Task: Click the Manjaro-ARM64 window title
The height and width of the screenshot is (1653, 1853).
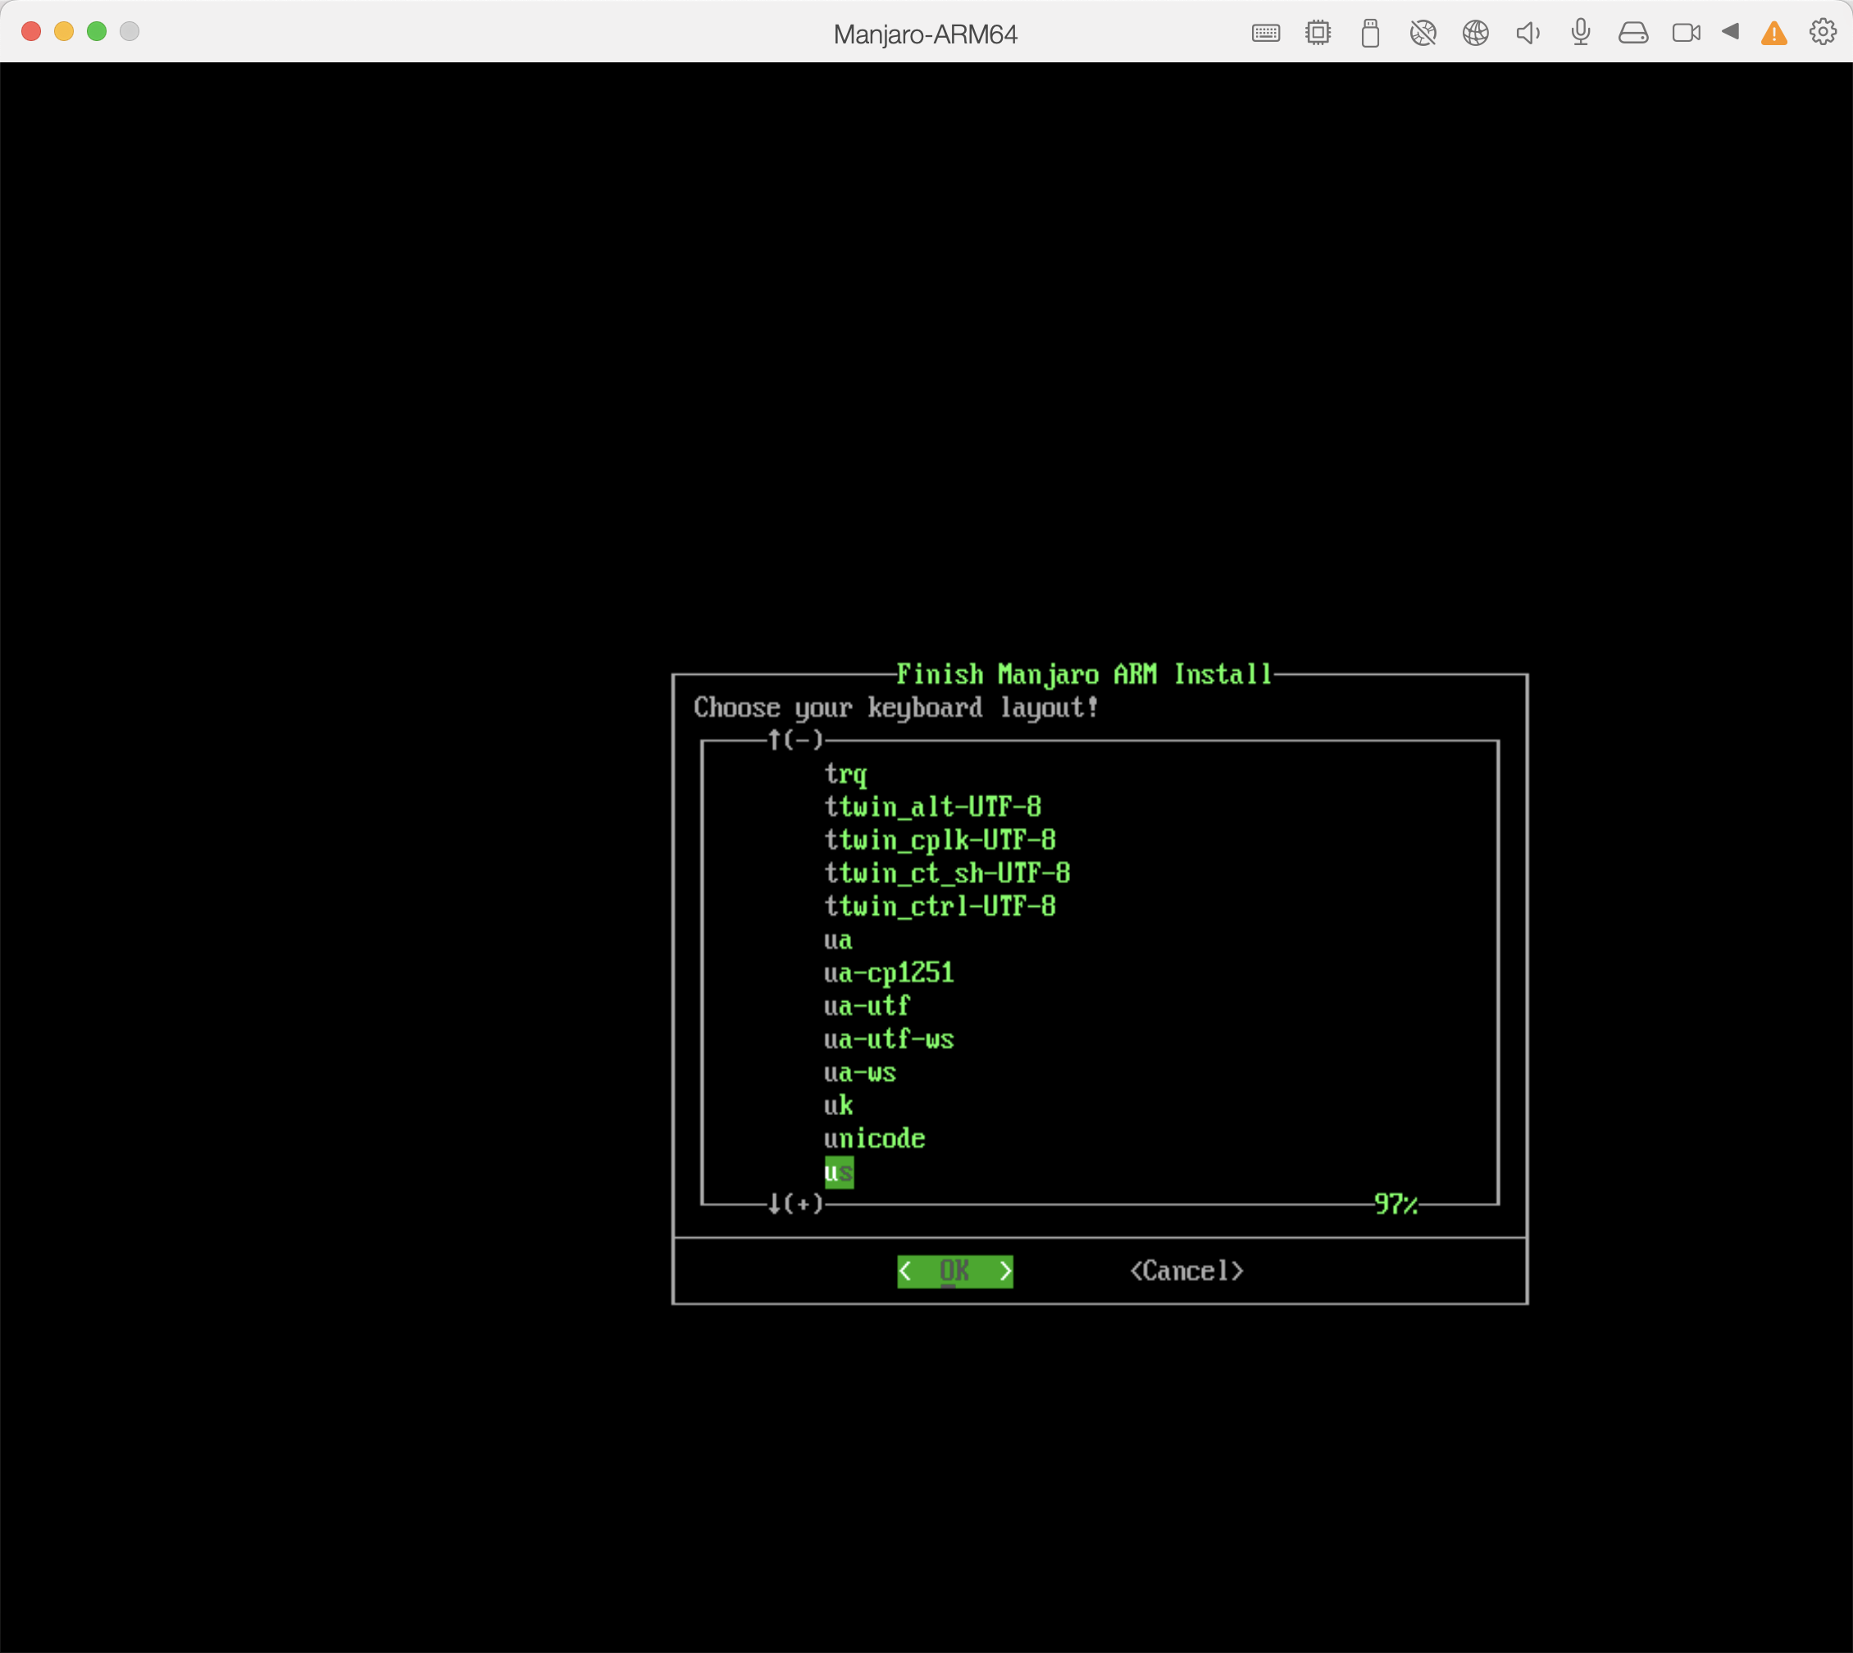Action: click(x=925, y=34)
